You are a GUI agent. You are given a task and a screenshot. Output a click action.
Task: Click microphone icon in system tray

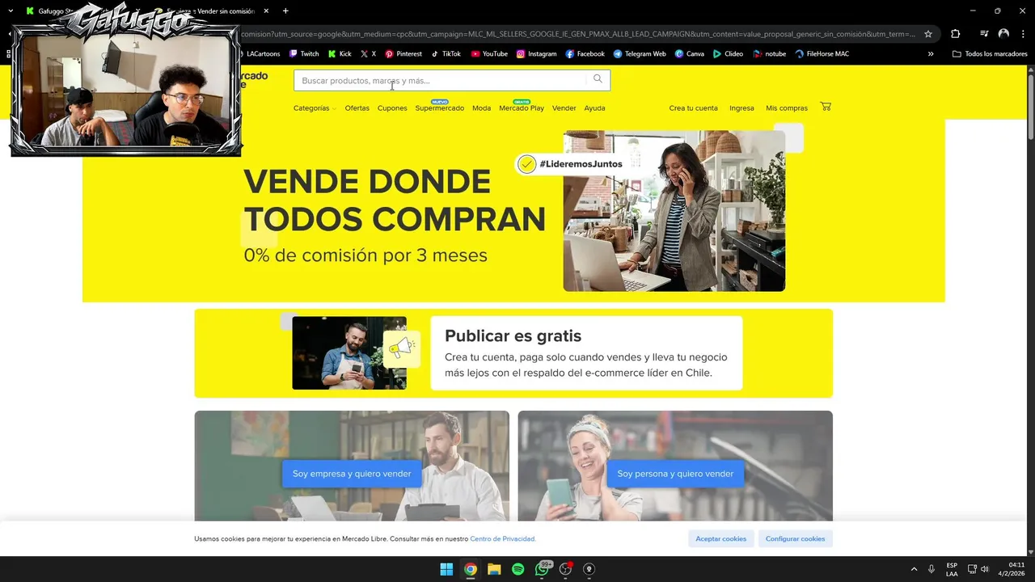tap(931, 569)
